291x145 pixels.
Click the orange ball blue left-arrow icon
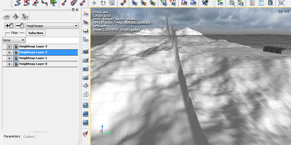184,3
